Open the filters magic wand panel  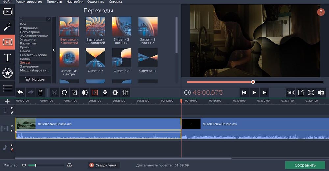(x=7, y=27)
